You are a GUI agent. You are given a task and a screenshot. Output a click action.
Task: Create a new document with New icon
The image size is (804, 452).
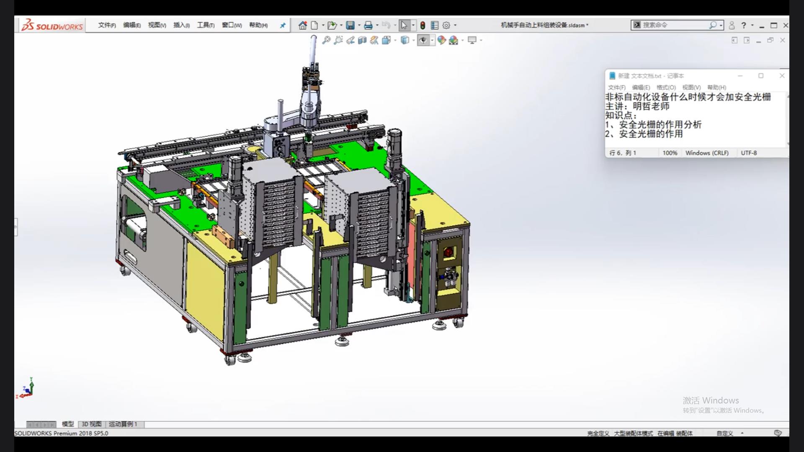pos(314,25)
